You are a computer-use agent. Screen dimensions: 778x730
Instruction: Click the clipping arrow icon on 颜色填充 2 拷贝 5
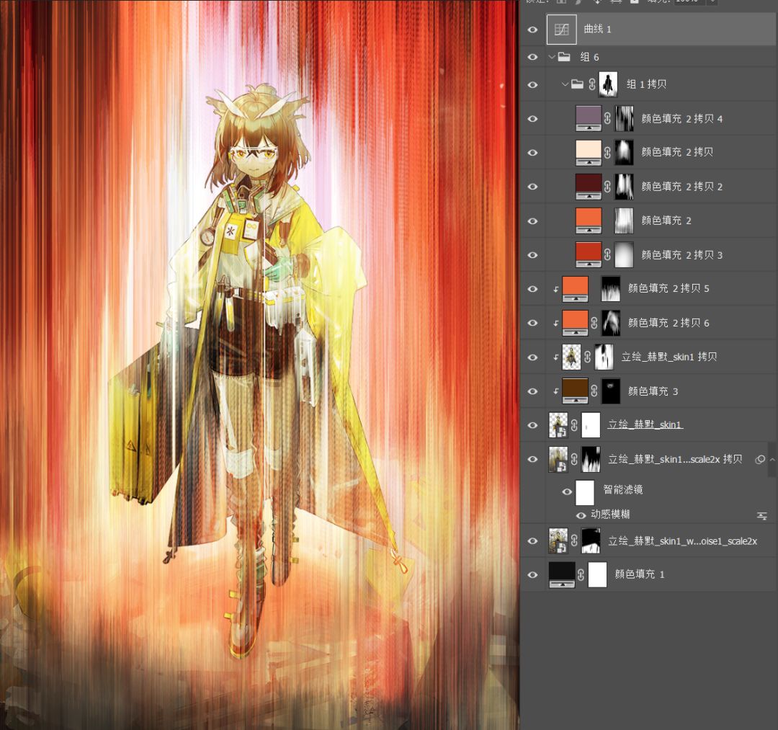click(555, 289)
